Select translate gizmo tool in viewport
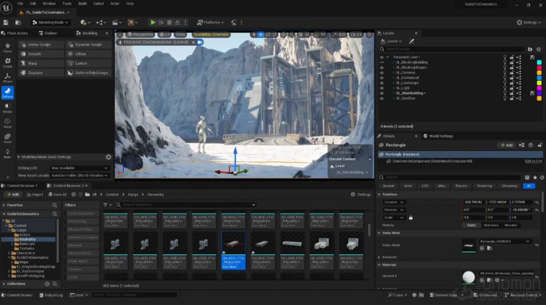Image resolution: width=546 pixels, height=305 pixels. pyautogui.click(x=260, y=35)
